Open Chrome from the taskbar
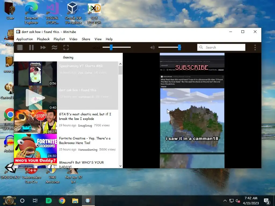Image resolution: width=275 pixels, height=206 pixels. pyautogui.click(x=62, y=201)
